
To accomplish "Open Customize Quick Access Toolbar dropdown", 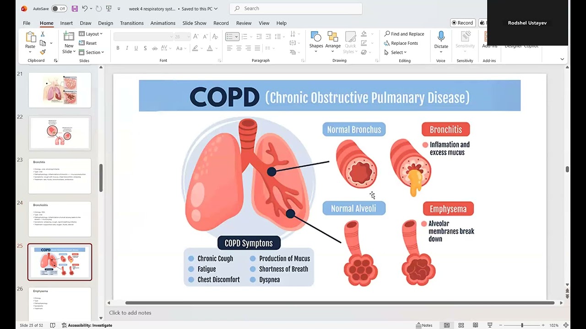I will (x=119, y=9).
